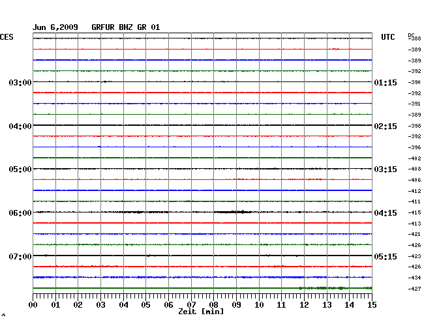Click minute label 03 on the time axis
Screen dimensions: 424x322
[100, 305]
